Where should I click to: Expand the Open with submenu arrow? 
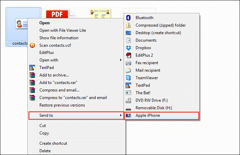tap(121, 60)
